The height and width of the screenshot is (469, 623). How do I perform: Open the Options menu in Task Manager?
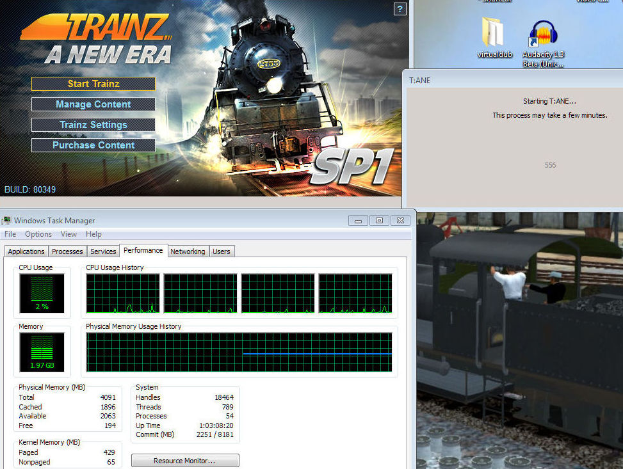tap(38, 234)
